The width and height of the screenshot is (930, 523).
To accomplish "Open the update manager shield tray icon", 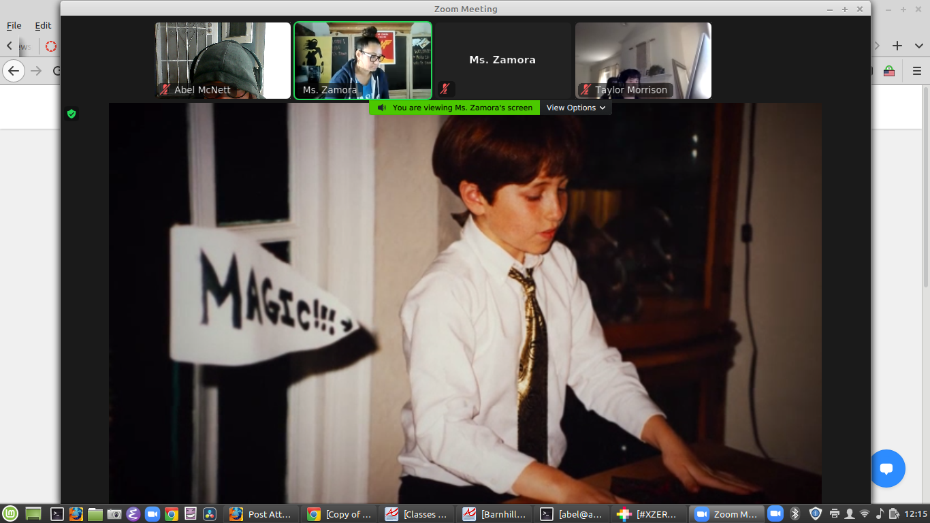I will [815, 514].
